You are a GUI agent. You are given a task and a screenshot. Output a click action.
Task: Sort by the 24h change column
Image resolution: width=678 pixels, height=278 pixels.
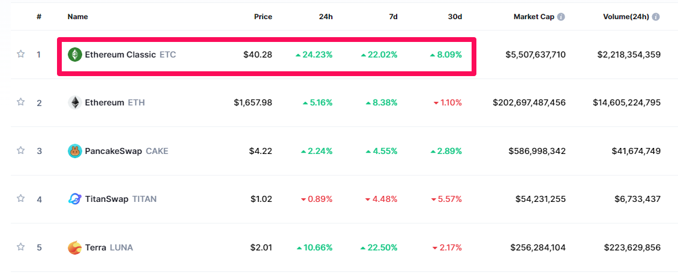pyautogui.click(x=326, y=17)
